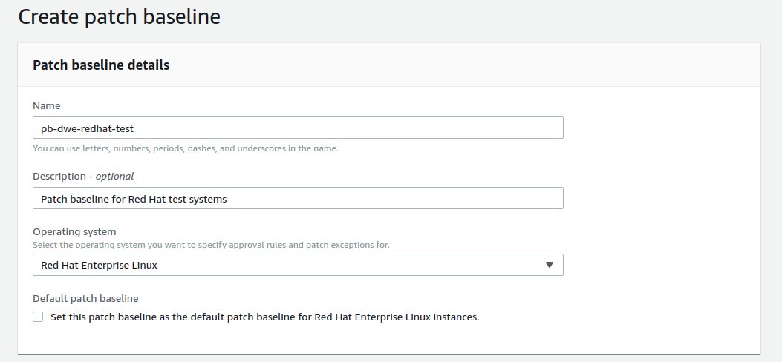This screenshot has width=782, height=362.
Task: Click the 'Default patch baseline' label
Action: click(x=85, y=299)
